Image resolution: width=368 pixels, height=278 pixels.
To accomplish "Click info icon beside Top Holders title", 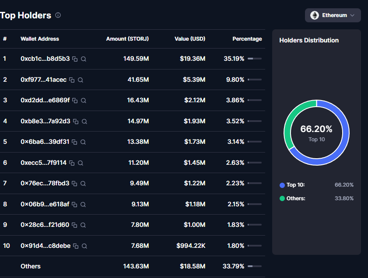I will [58, 15].
